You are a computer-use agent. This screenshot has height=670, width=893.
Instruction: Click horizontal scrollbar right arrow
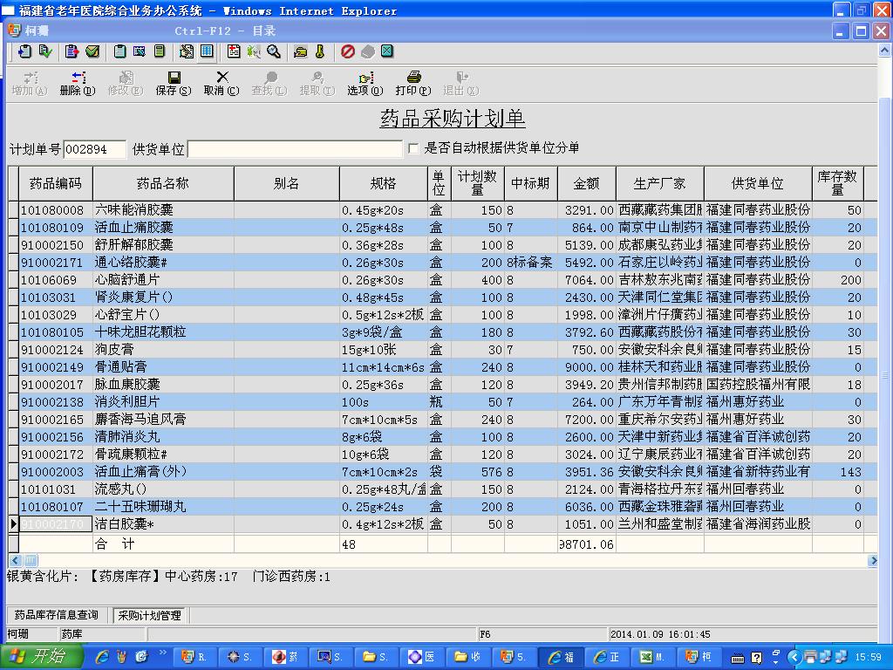(x=873, y=561)
